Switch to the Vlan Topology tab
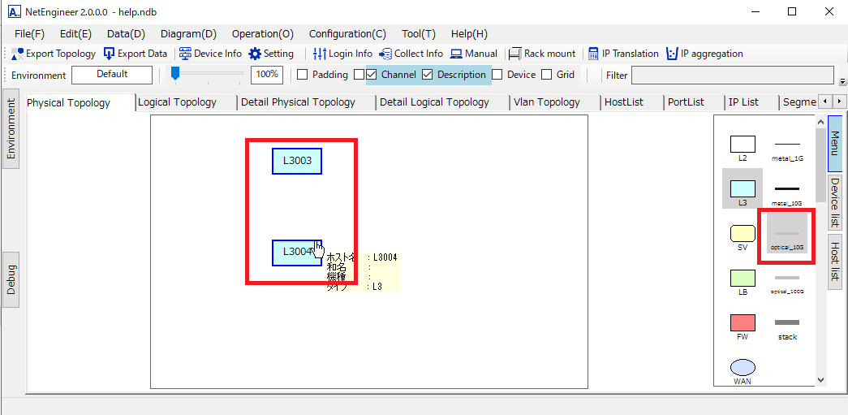 (x=546, y=102)
